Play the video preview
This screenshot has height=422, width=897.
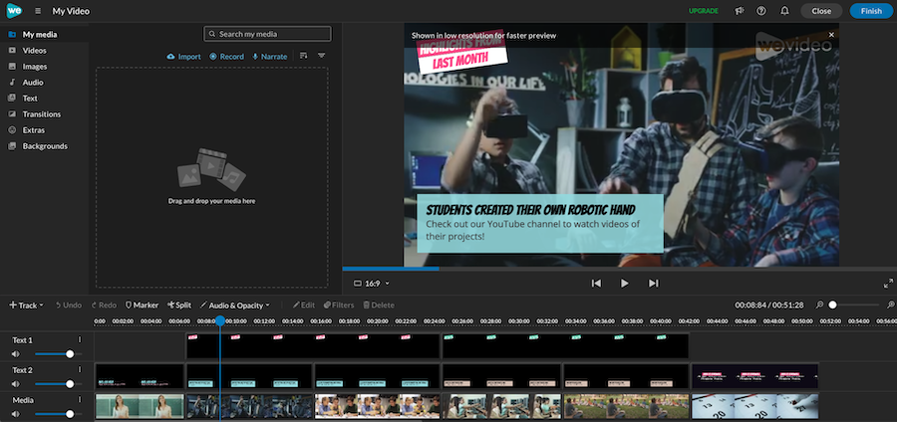(x=625, y=284)
